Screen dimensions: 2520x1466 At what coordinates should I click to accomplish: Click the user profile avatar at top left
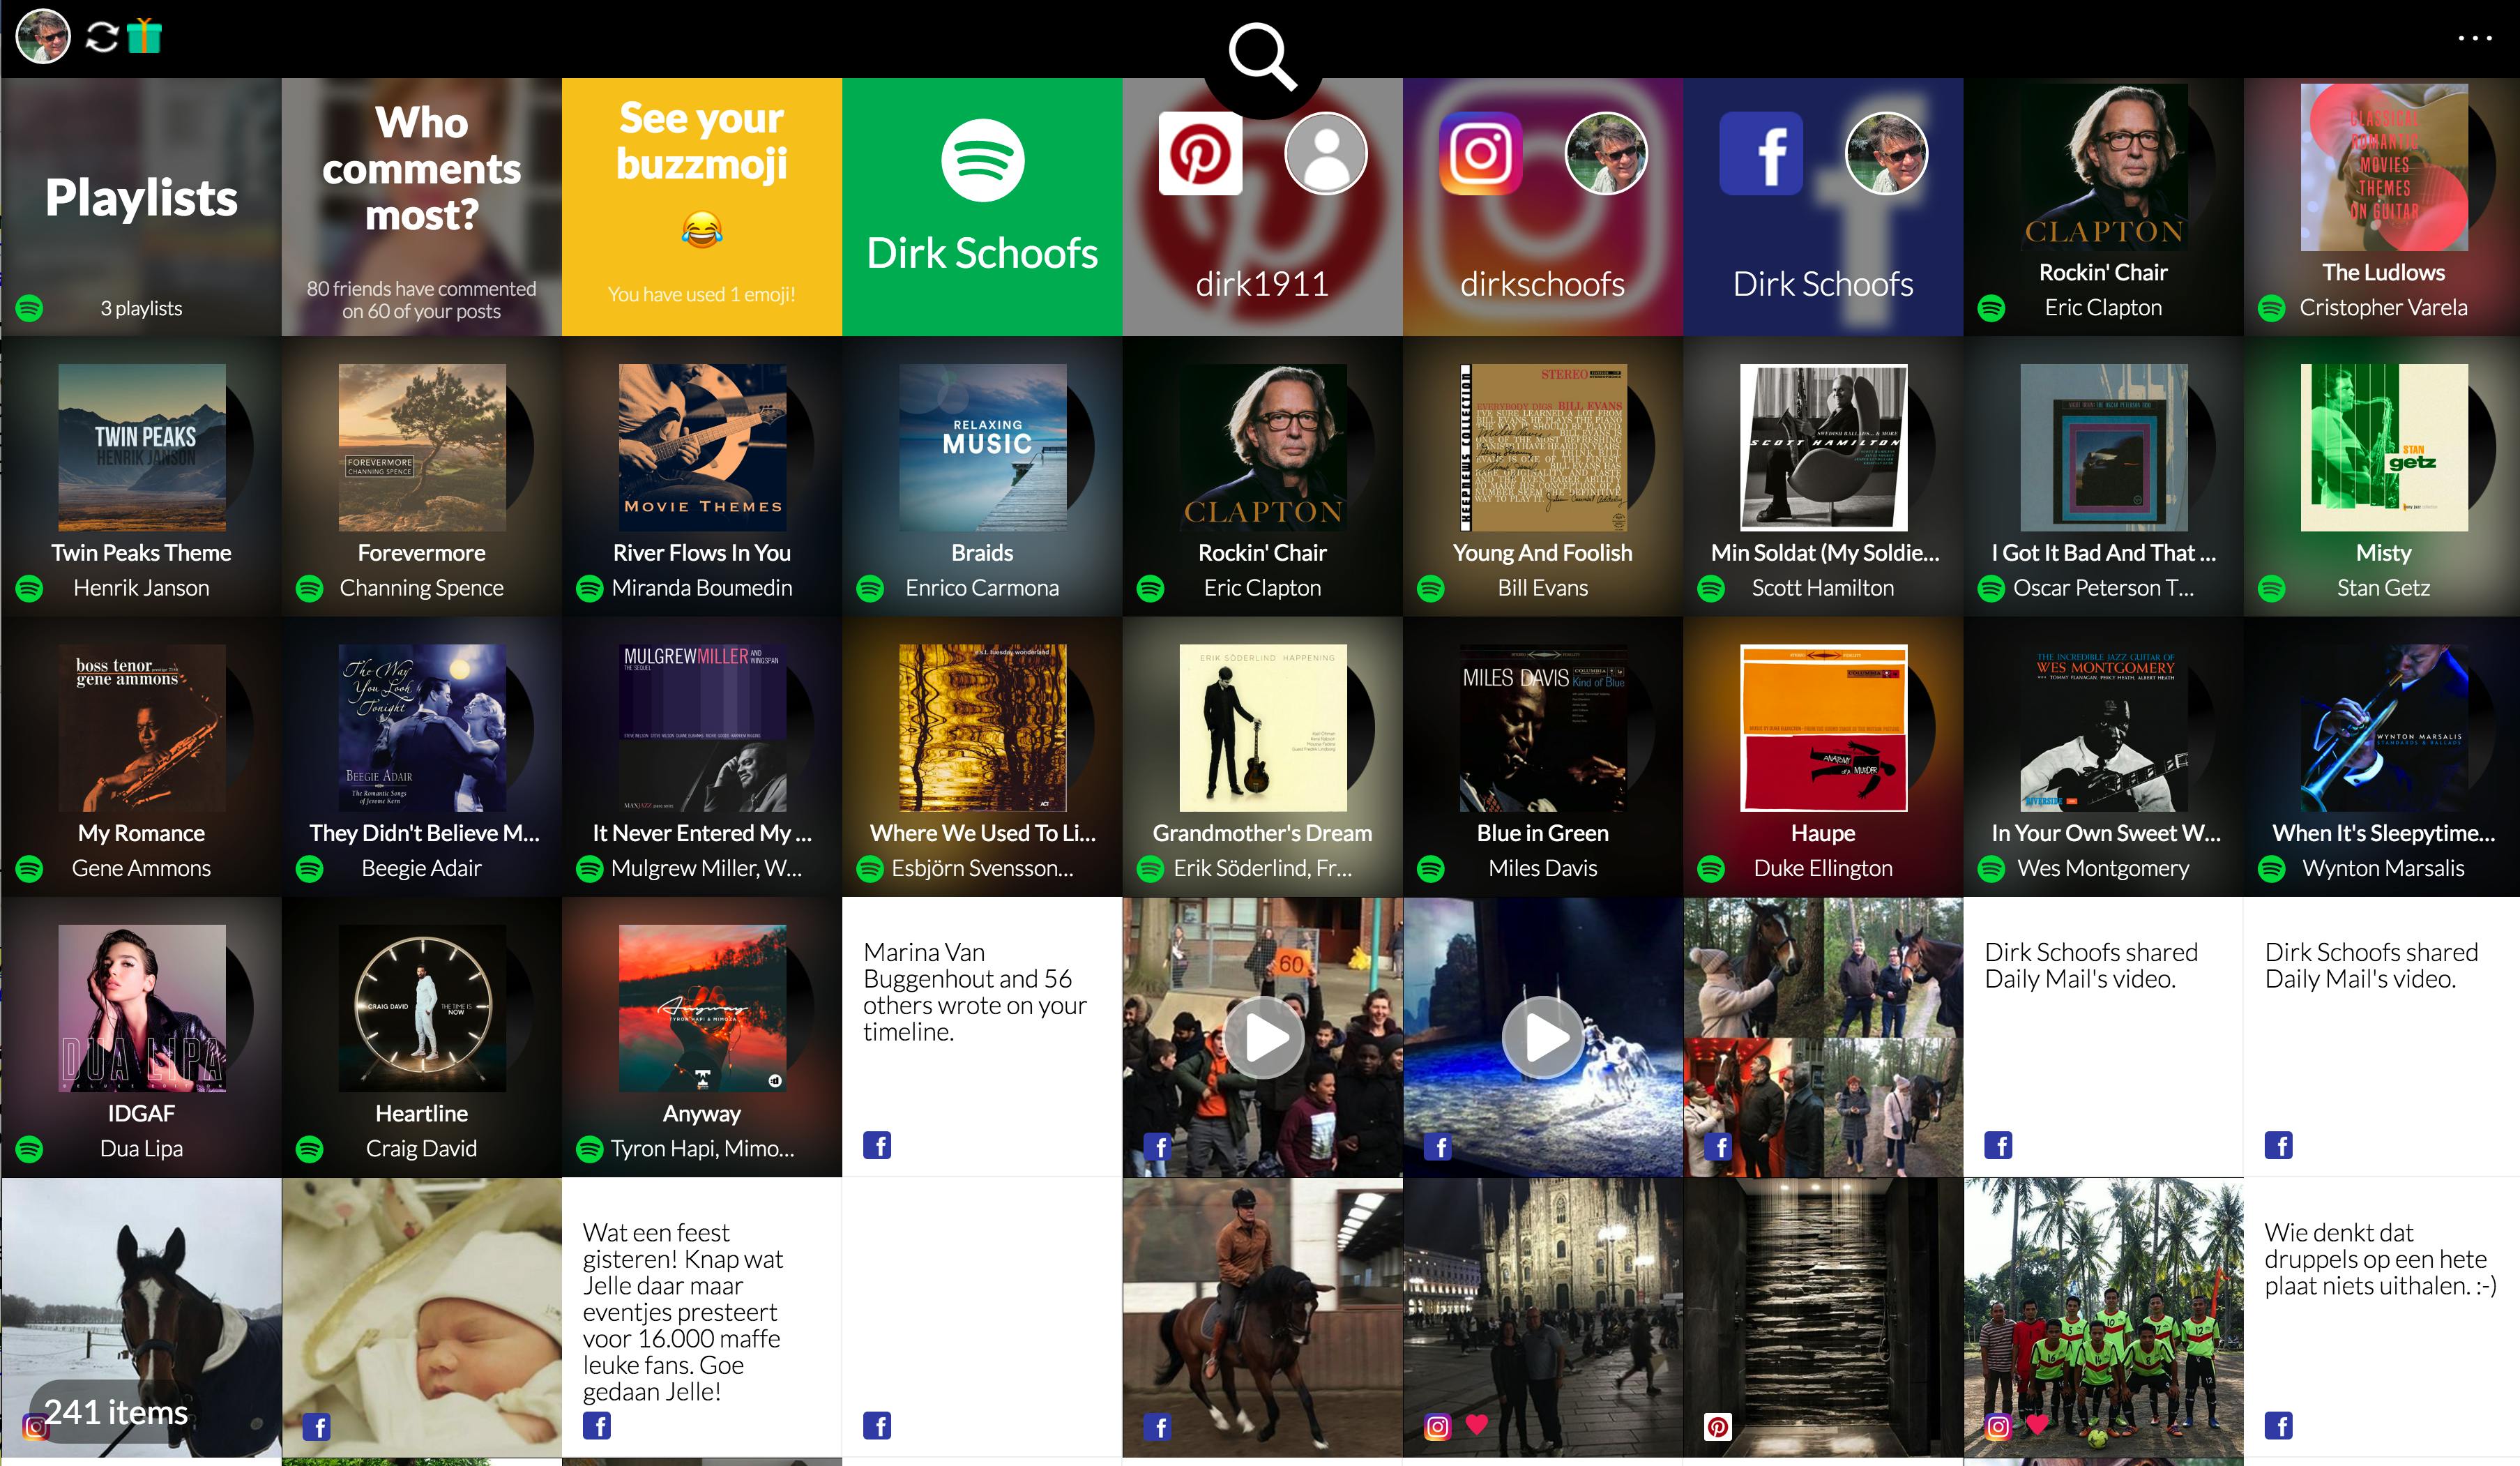(x=43, y=37)
